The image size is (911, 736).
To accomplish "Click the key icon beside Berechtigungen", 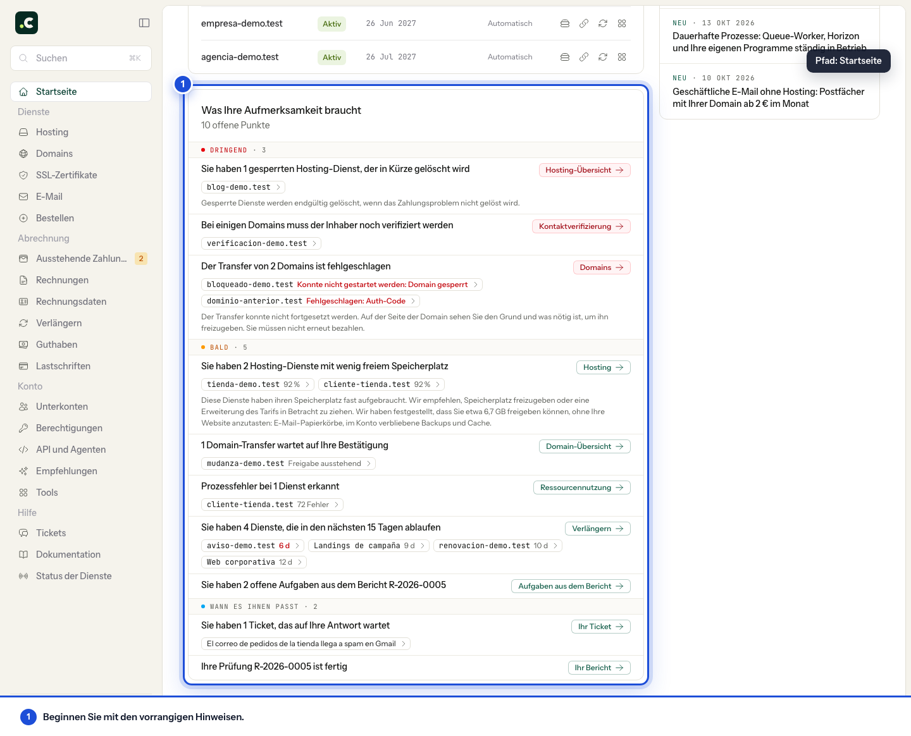I will click(23, 428).
